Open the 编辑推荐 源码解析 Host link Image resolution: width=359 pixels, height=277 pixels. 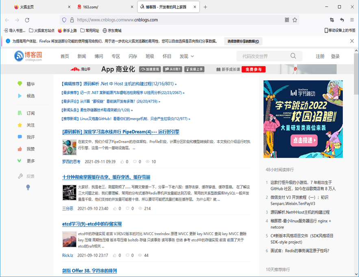[x=119, y=84]
